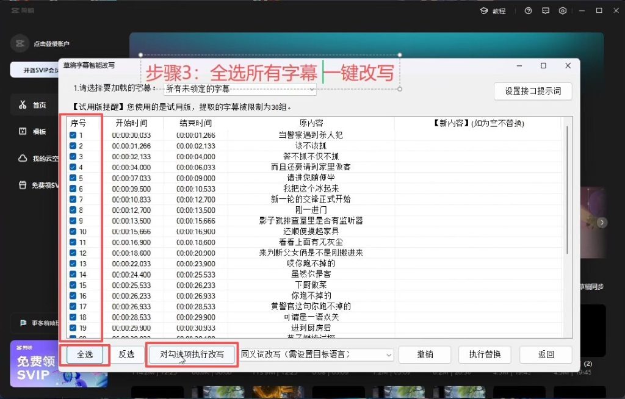
Task: Select the subtitle 新一轮的交锋正式开始
Action: point(311,199)
